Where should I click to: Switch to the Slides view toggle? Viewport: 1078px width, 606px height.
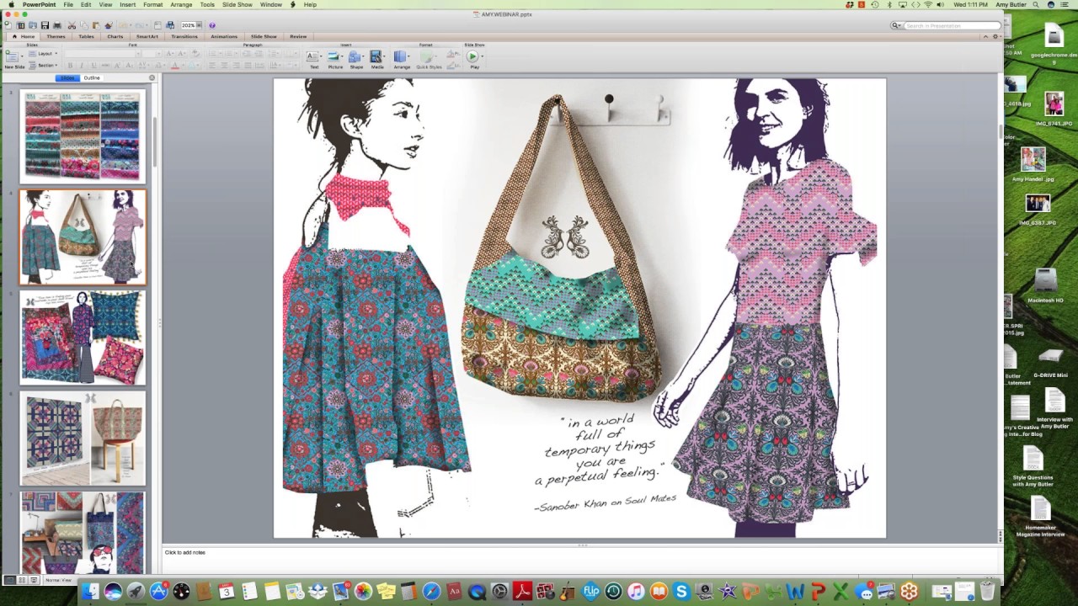[67, 78]
